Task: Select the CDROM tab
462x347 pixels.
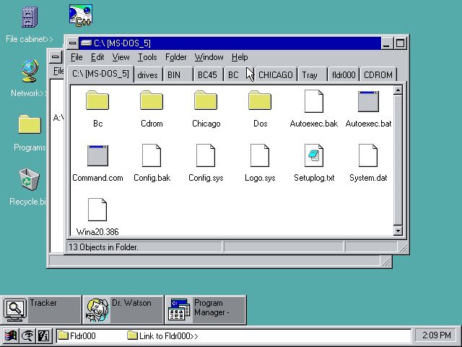Action: point(378,74)
